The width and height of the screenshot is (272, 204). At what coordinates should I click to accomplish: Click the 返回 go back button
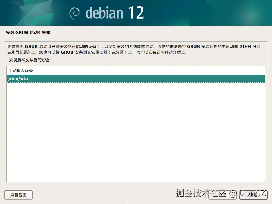[222, 195]
